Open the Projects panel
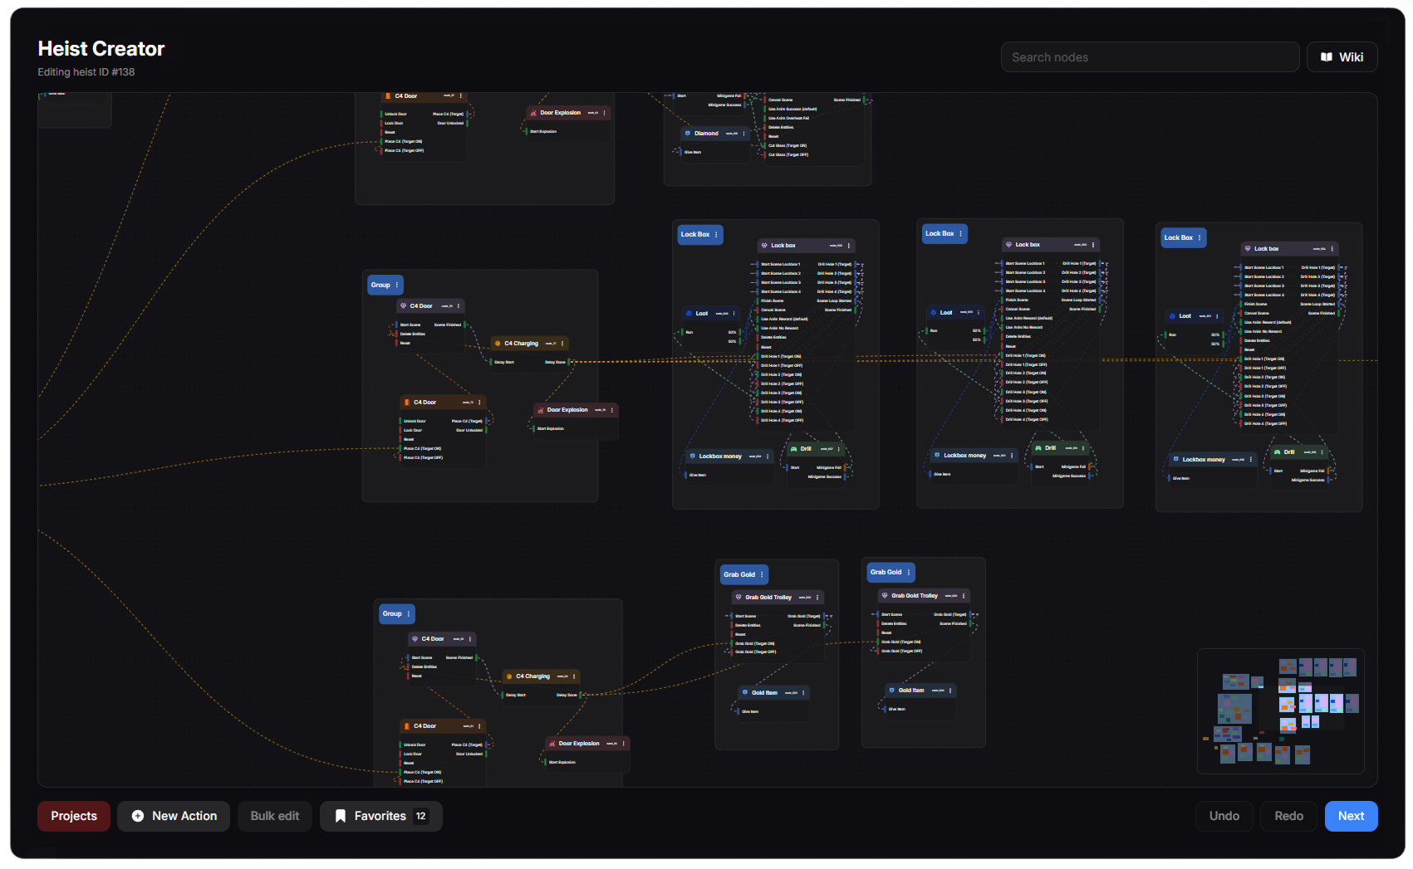Viewport: 1413px width, 869px height. point(74,816)
